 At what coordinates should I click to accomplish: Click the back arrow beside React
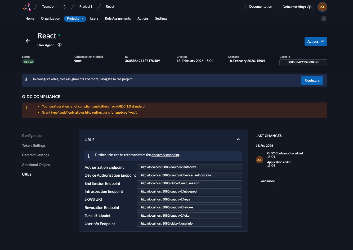pyautogui.click(x=28, y=41)
